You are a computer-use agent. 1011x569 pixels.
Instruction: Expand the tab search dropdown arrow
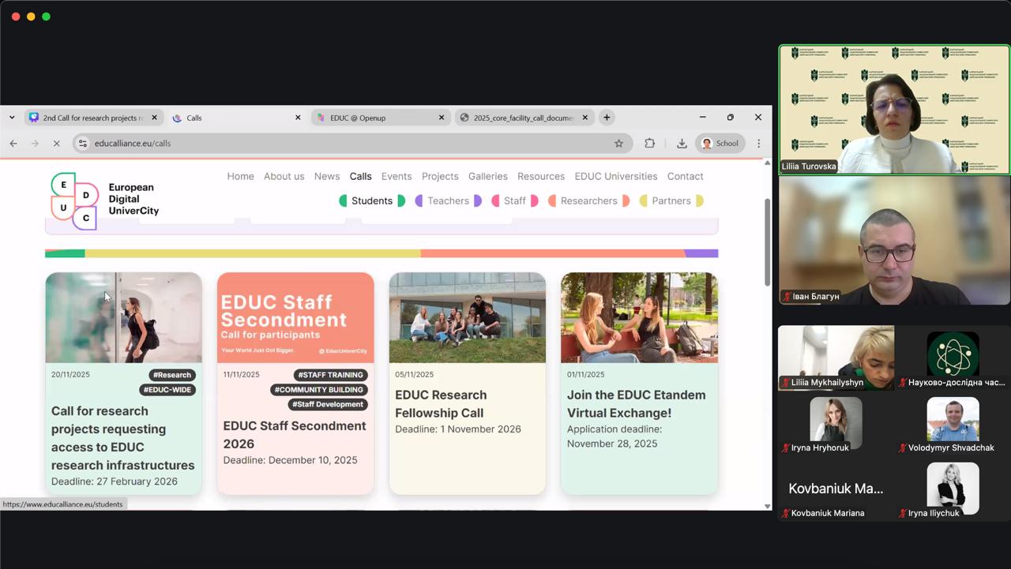click(12, 118)
